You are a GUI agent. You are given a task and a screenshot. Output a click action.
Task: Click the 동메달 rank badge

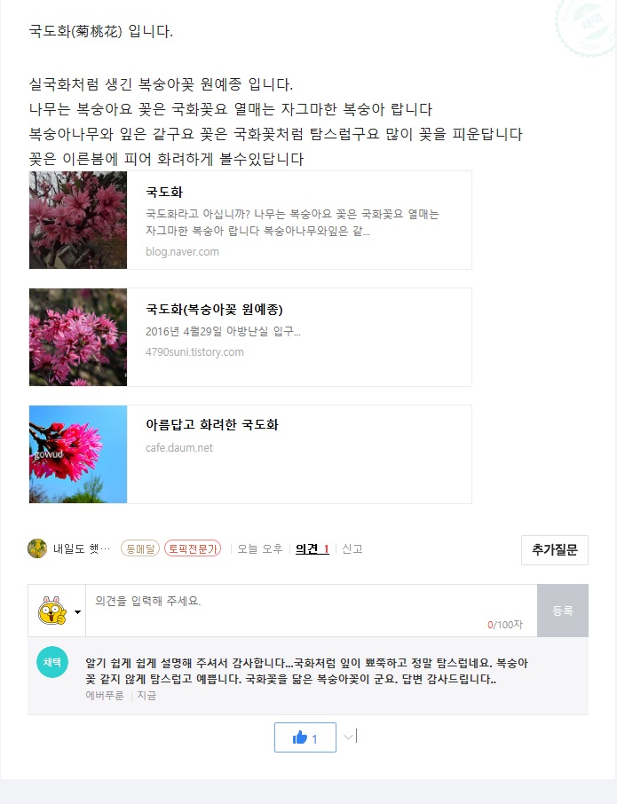coord(140,548)
